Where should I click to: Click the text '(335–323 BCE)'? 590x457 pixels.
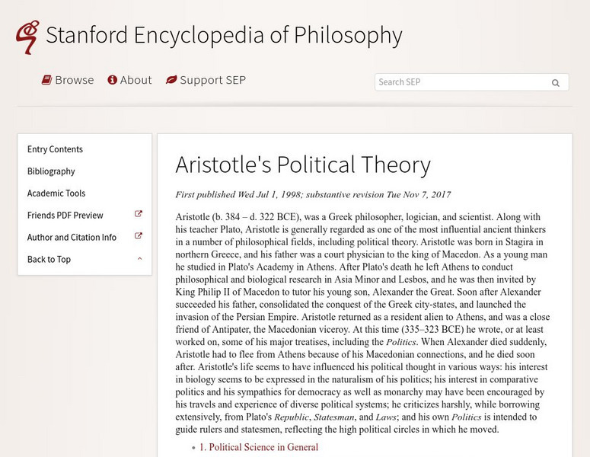tap(432, 329)
